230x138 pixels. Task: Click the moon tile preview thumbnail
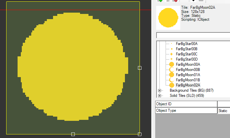click(x=168, y=18)
